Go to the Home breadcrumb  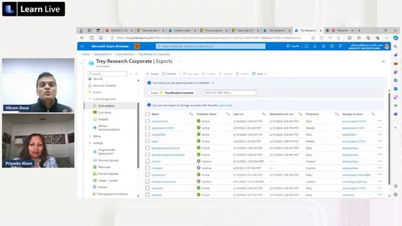(85, 55)
